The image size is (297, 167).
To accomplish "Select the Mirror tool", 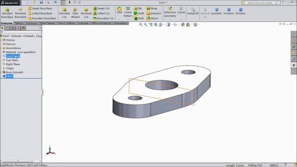I will pyautogui.click(x=152, y=19).
